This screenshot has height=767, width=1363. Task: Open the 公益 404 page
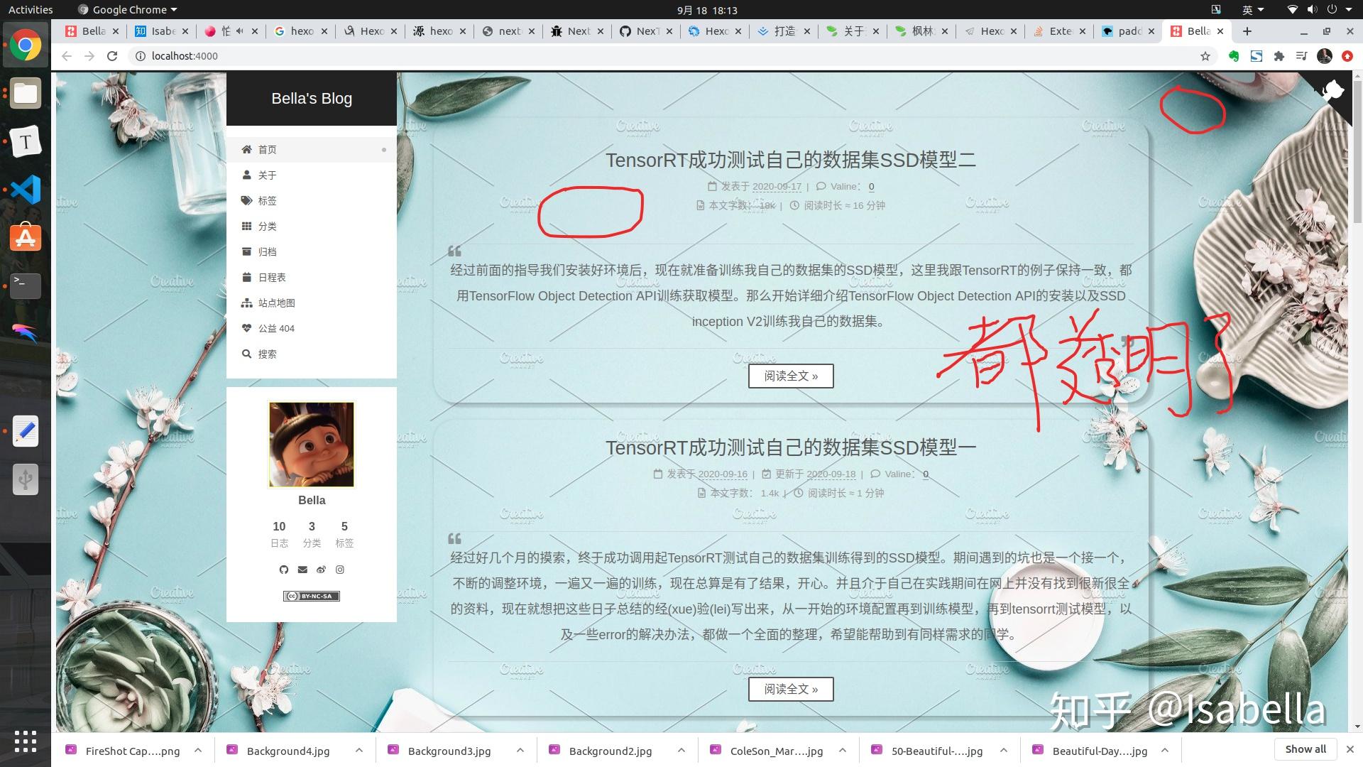tap(277, 328)
